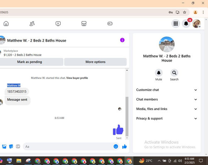Open the network tray icon
This screenshot has width=208, height=165.
pos(175,161)
